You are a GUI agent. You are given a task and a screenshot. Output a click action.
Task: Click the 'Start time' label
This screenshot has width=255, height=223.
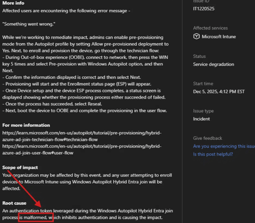point(203,84)
